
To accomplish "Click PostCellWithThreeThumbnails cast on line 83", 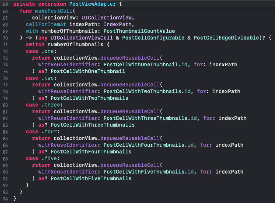I will [x=93, y=125].
